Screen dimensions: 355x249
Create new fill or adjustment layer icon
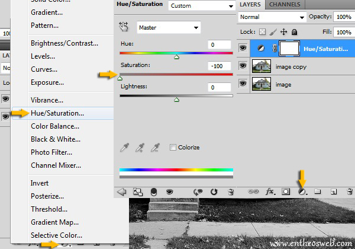click(302, 192)
